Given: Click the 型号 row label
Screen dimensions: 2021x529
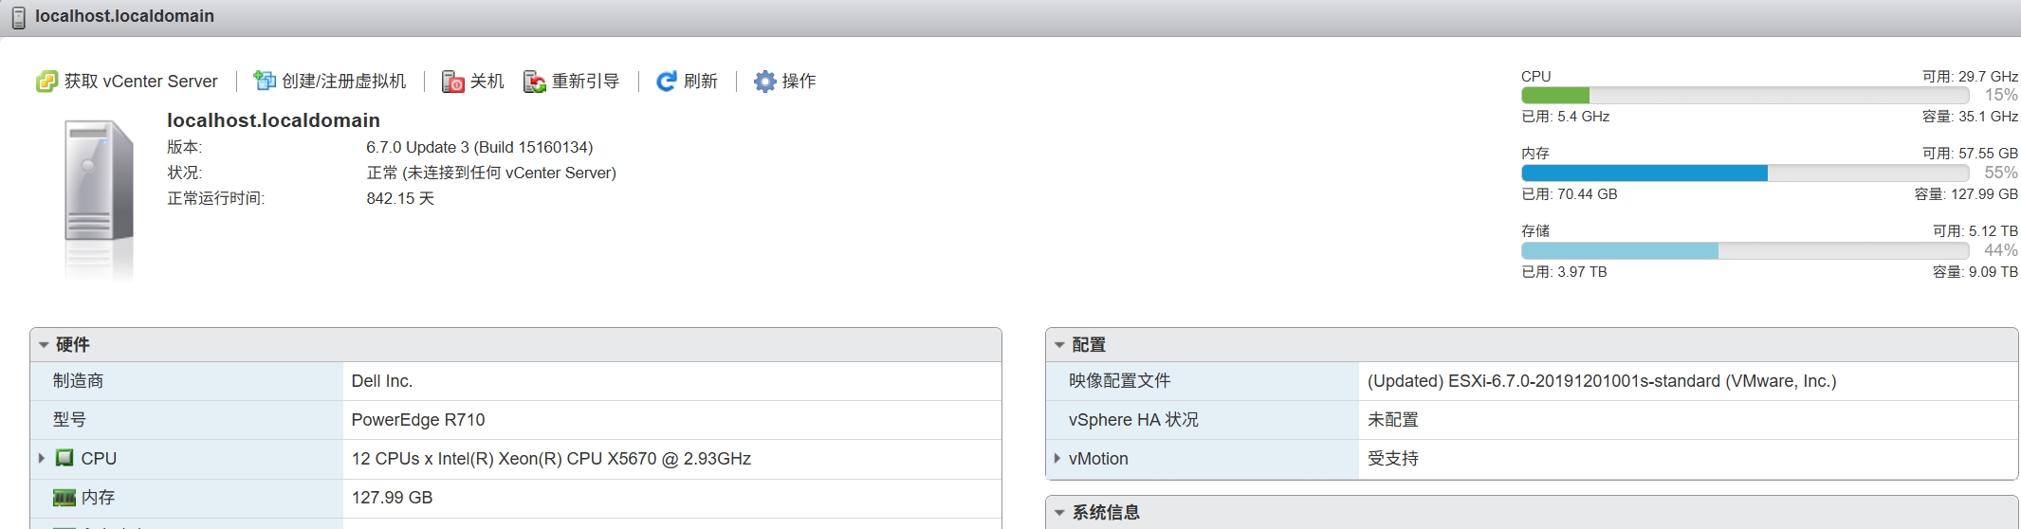Looking at the screenshot, I should [70, 420].
